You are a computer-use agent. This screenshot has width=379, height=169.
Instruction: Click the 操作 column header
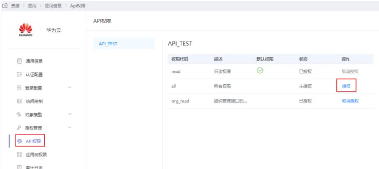pos(346,59)
